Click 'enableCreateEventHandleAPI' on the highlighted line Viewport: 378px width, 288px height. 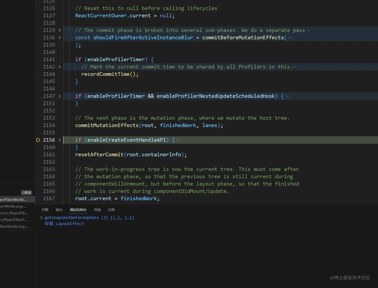click(126, 140)
